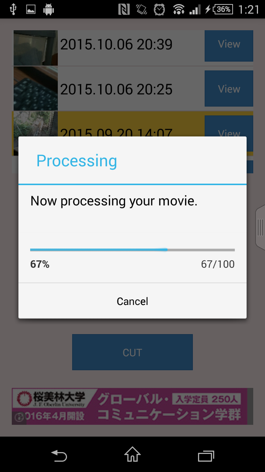The height and width of the screenshot is (472, 265).
Task: Click the processing progress bar
Action: [x=132, y=250]
